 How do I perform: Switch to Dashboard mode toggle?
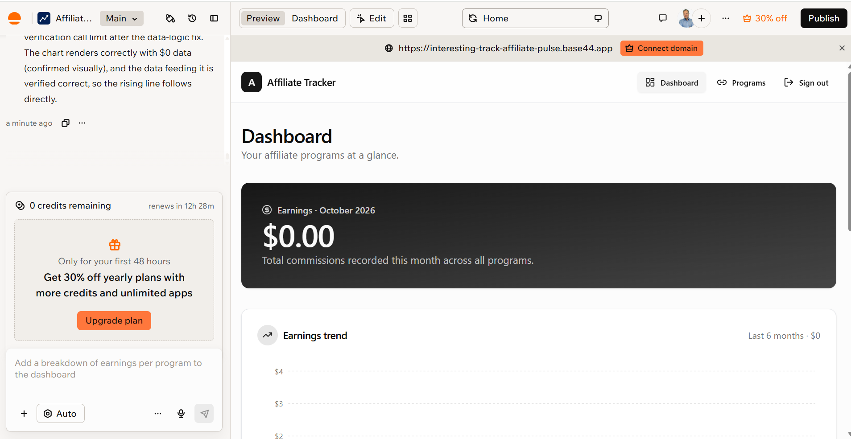pos(315,18)
